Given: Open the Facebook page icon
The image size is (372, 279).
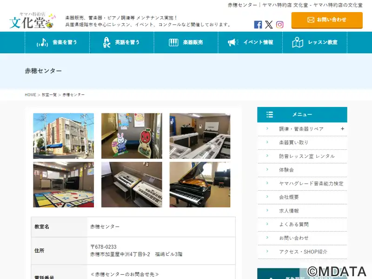Looking at the screenshot, I should (258, 25).
